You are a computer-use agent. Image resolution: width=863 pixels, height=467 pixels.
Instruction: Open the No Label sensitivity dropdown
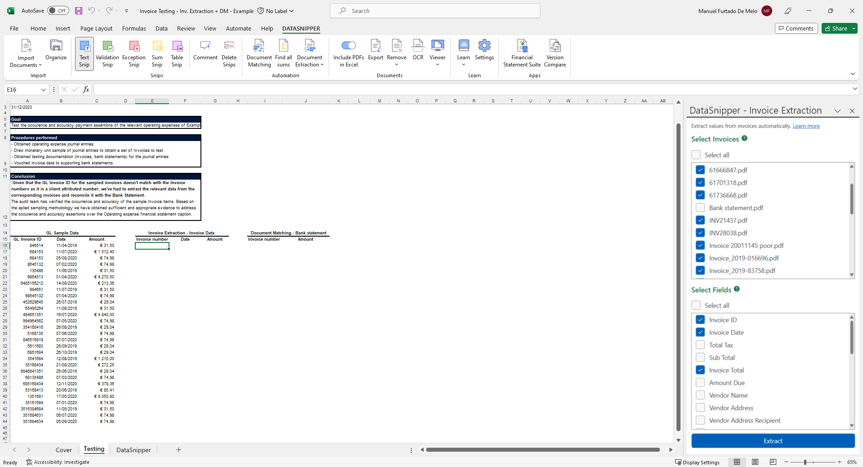coord(276,11)
